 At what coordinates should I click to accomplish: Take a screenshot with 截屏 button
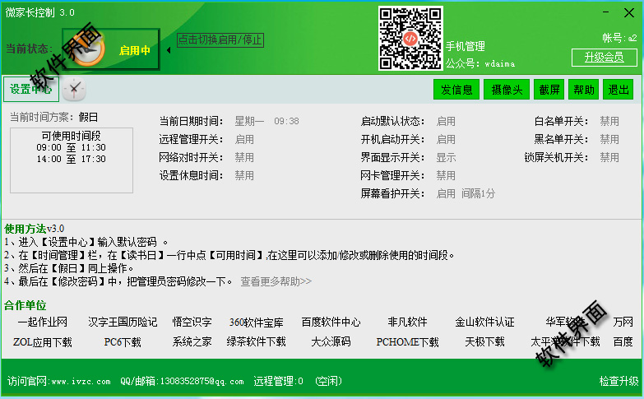549,90
